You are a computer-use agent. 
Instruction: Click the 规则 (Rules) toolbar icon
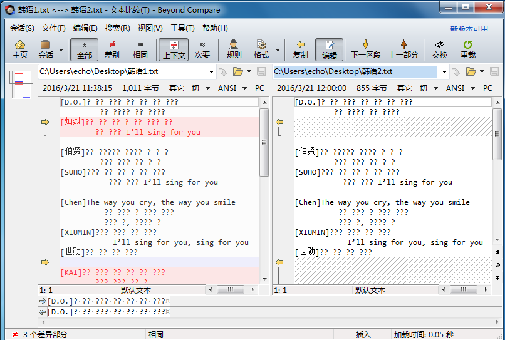234,49
